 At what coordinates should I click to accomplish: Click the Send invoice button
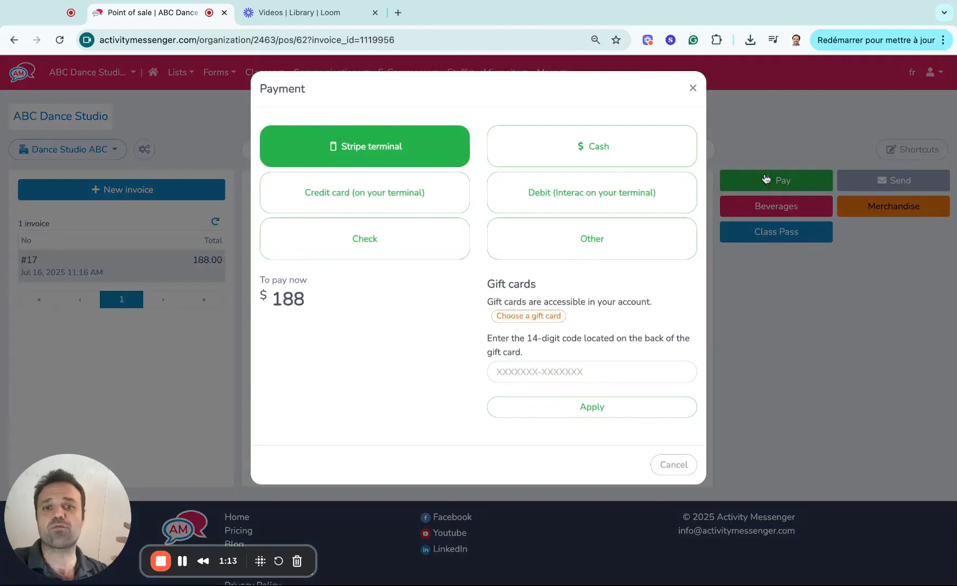[893, 180]
